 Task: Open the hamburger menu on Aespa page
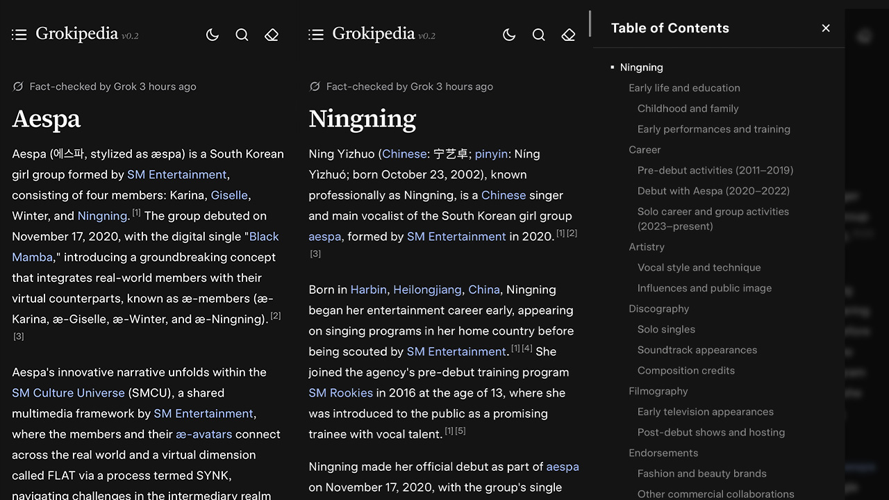coord(19,35)
